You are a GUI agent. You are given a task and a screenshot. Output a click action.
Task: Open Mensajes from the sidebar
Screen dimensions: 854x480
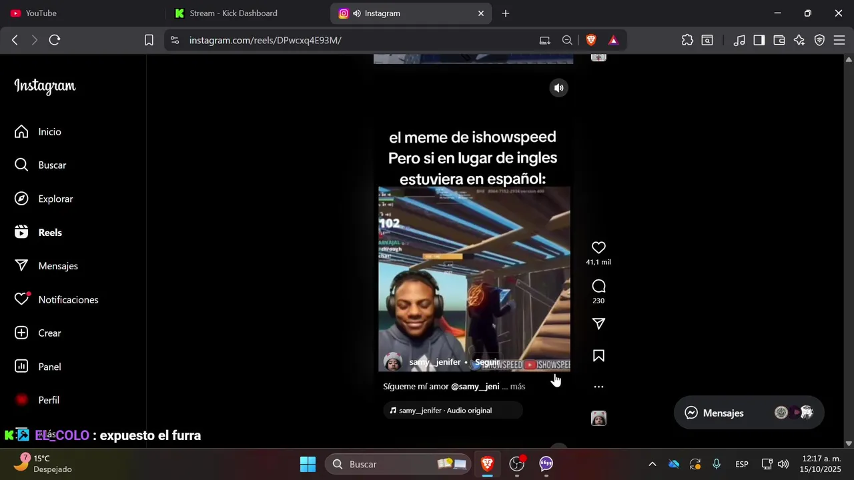tap(58, 266)
